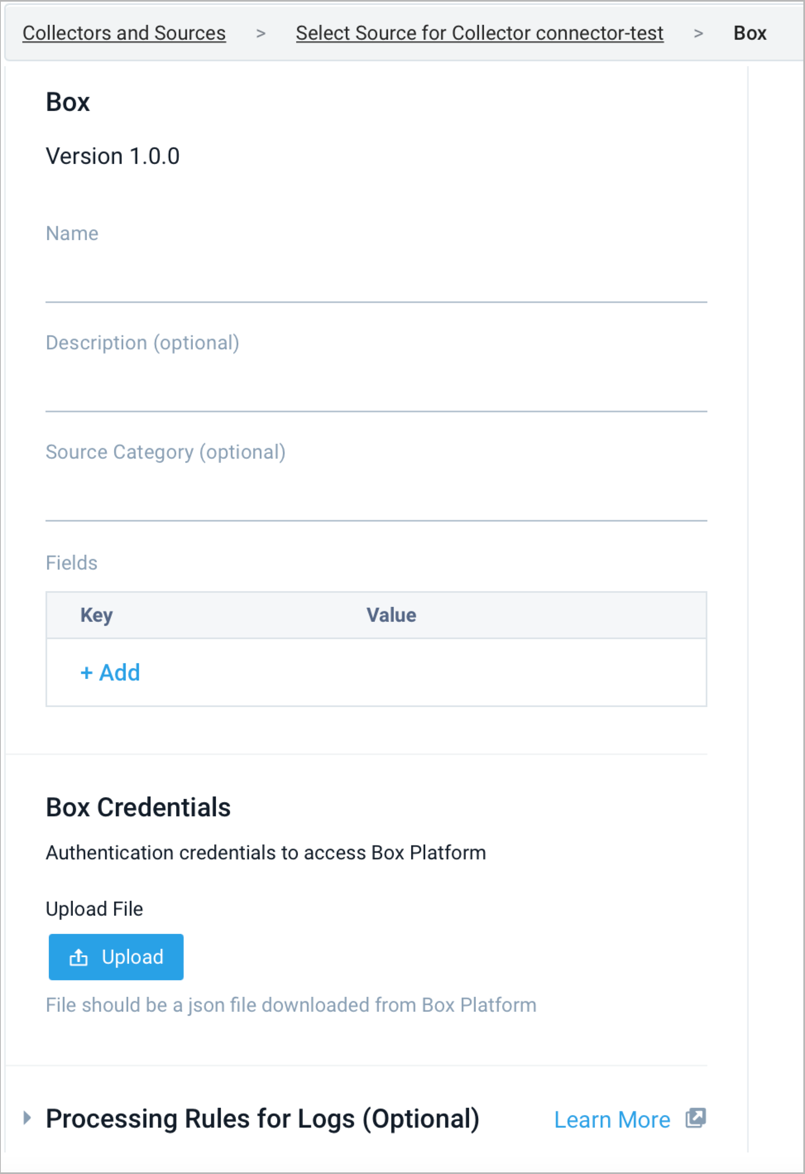
Task: Click the Version 1.0.0 label
Action: (x=114, y=156)
